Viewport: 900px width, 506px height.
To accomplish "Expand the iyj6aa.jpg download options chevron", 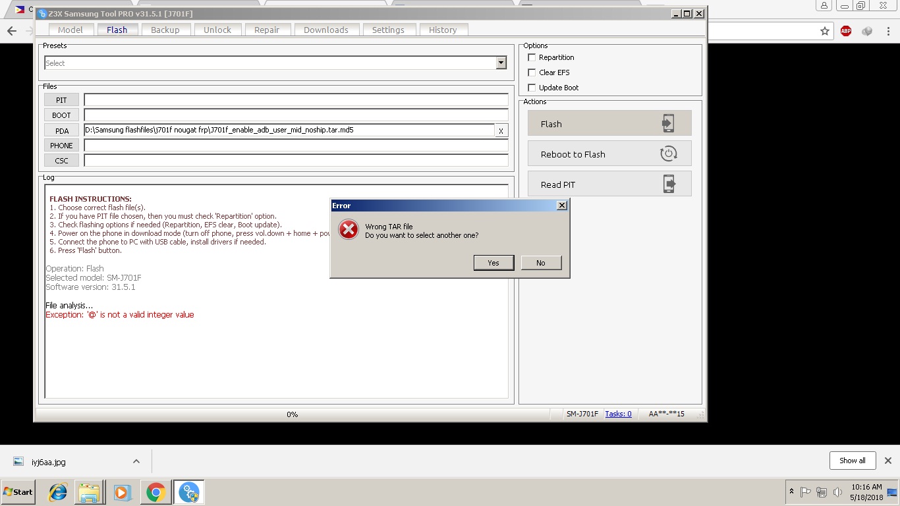I will coord(136,461).
